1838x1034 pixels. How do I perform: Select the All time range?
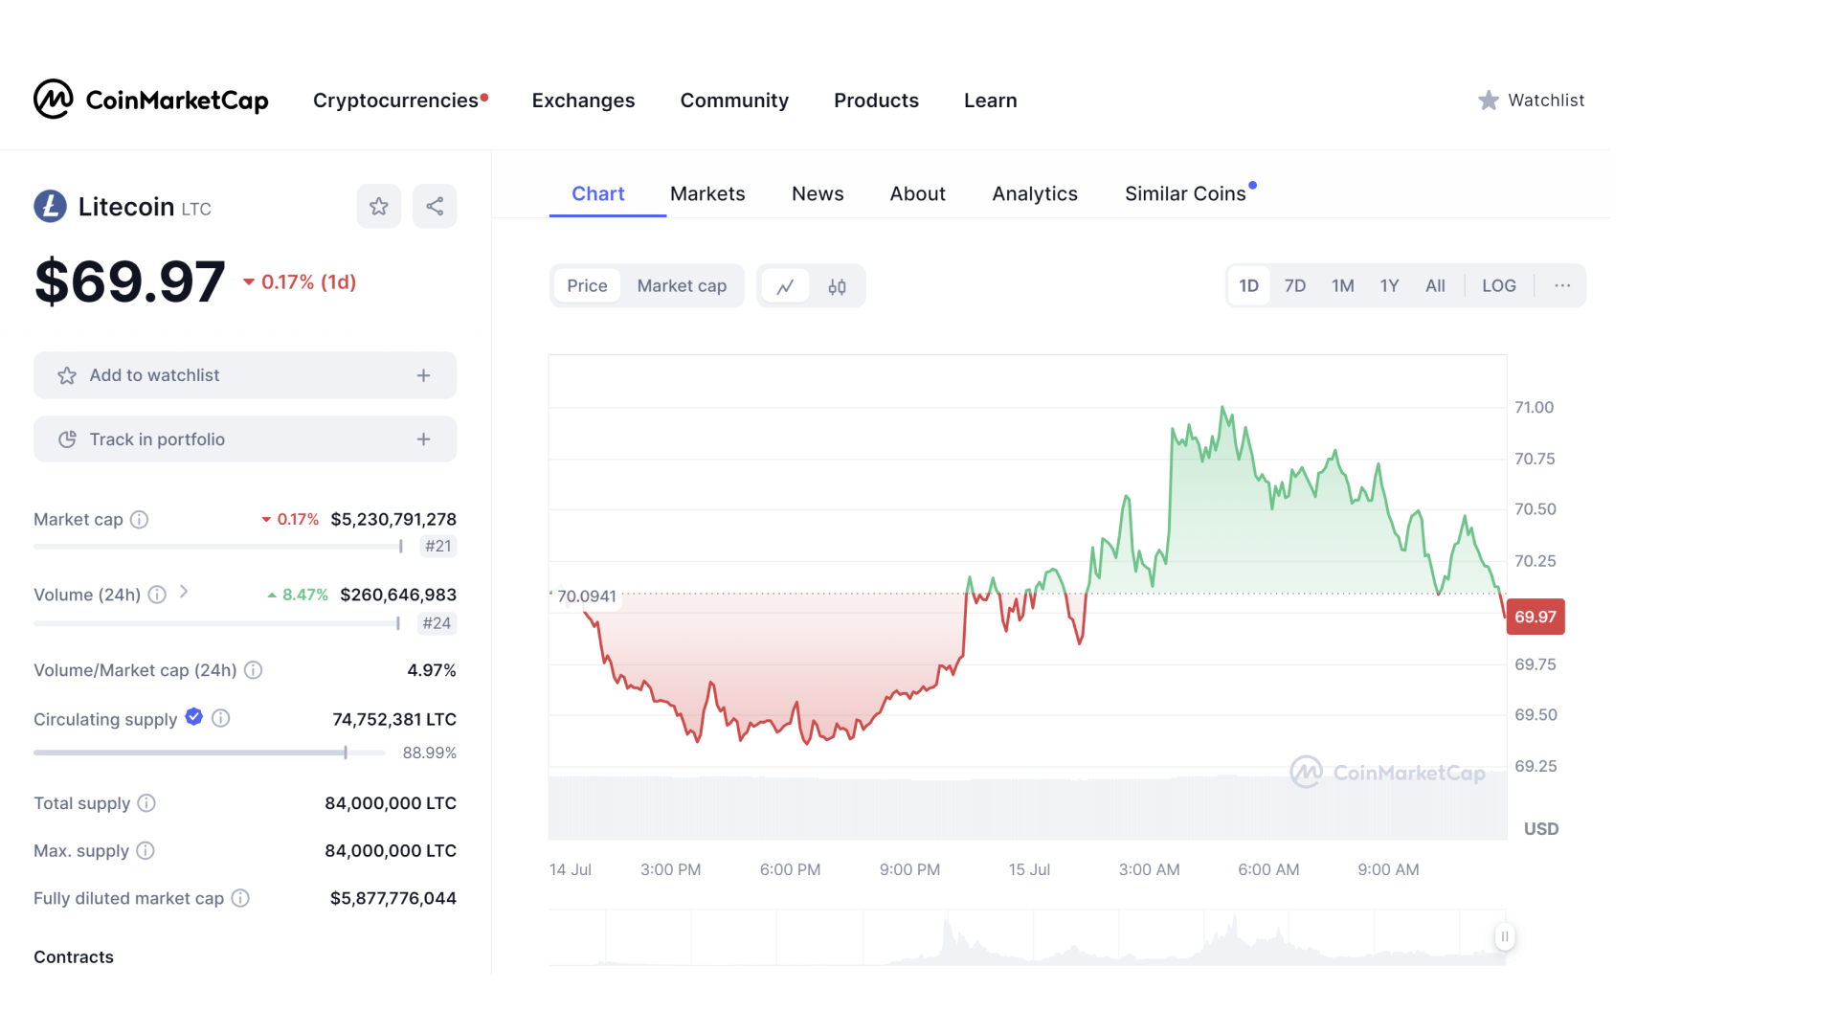coord(1435,285)
